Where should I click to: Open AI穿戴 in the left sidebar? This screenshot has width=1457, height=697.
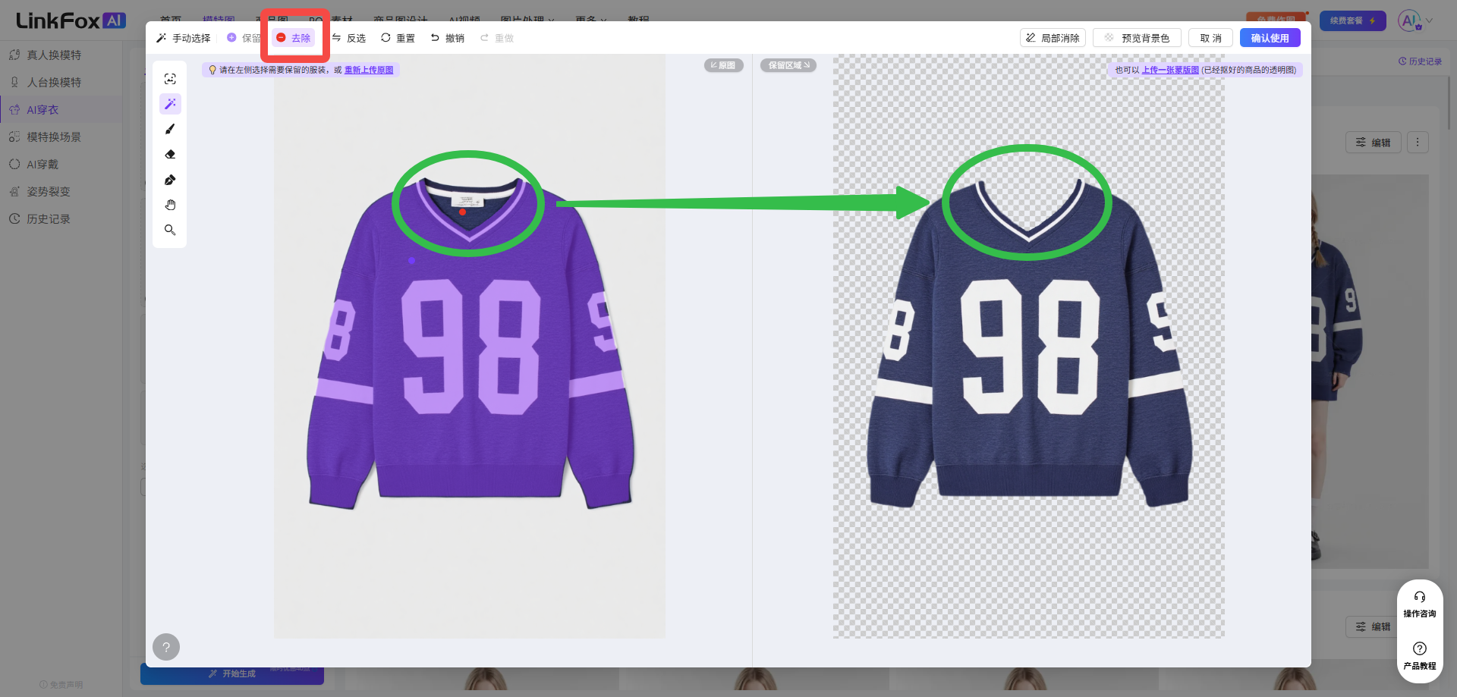(x=42, y=164)
